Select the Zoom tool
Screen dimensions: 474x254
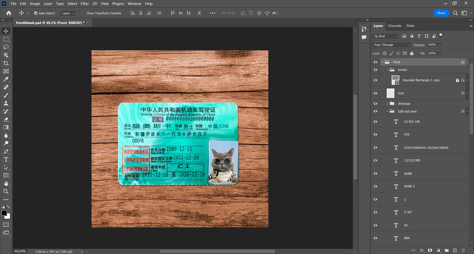pyautogui.click(x=6, y=191)
